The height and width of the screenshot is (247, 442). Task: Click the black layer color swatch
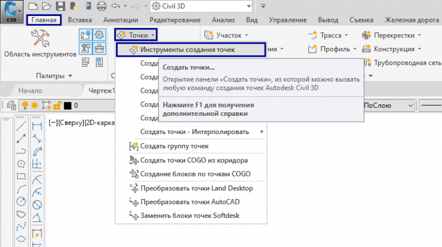pyautogui.click(x=67, y=106)
